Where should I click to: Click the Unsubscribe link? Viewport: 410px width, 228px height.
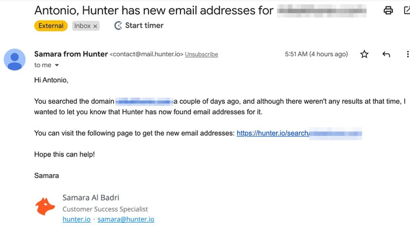[x=201, y=54]
